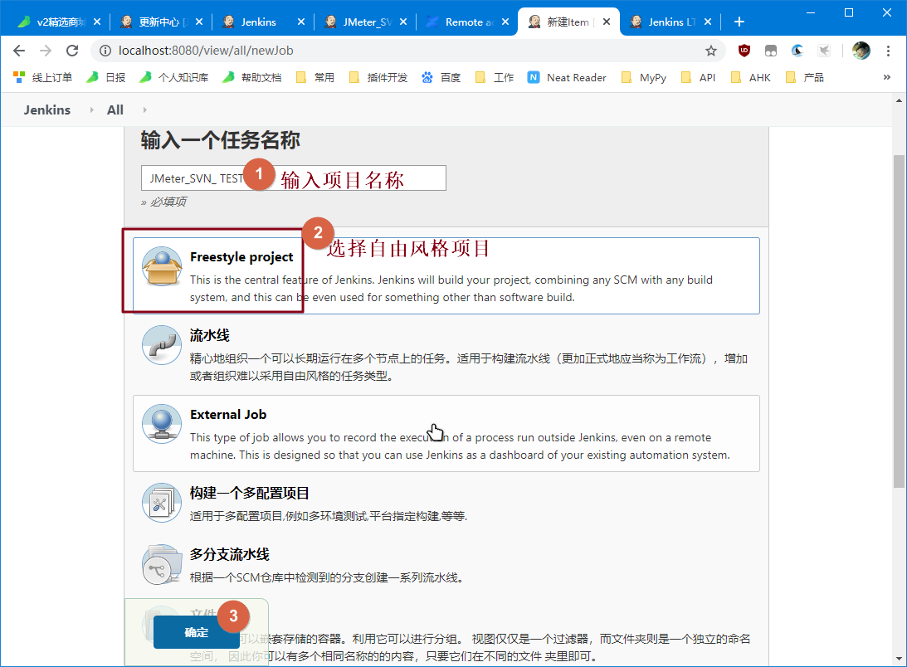
Task: Click the task name input field
Action: (294, 178)
